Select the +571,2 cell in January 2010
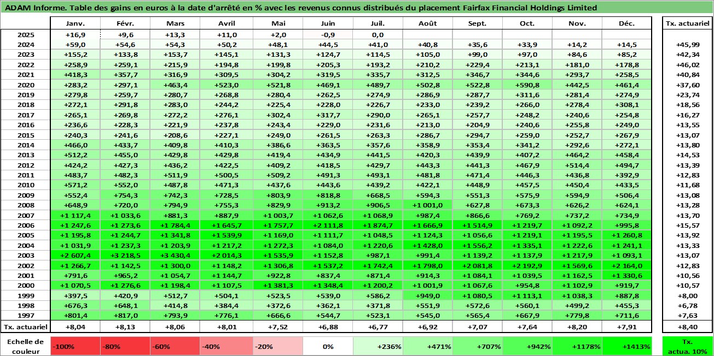The image size is (714, 356). tap(75, 185)
